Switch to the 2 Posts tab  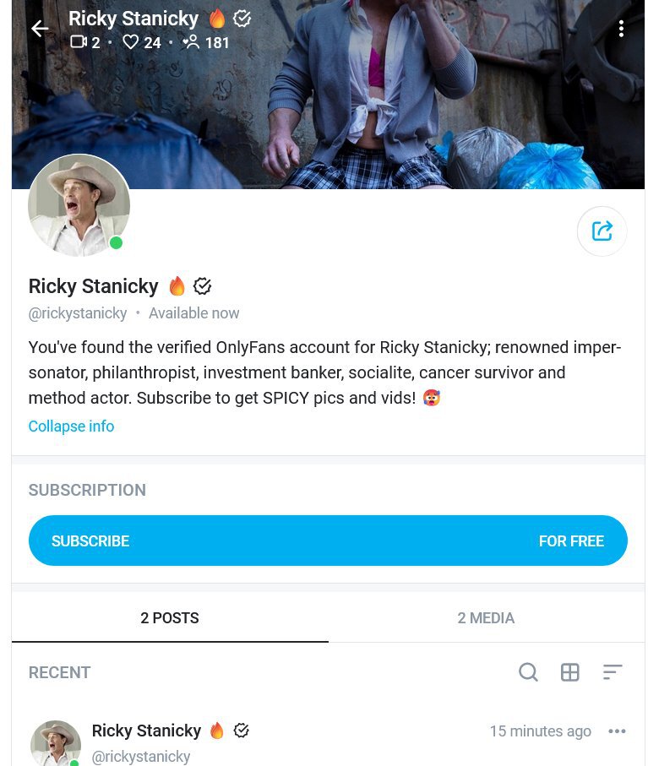tap(170, 618)
